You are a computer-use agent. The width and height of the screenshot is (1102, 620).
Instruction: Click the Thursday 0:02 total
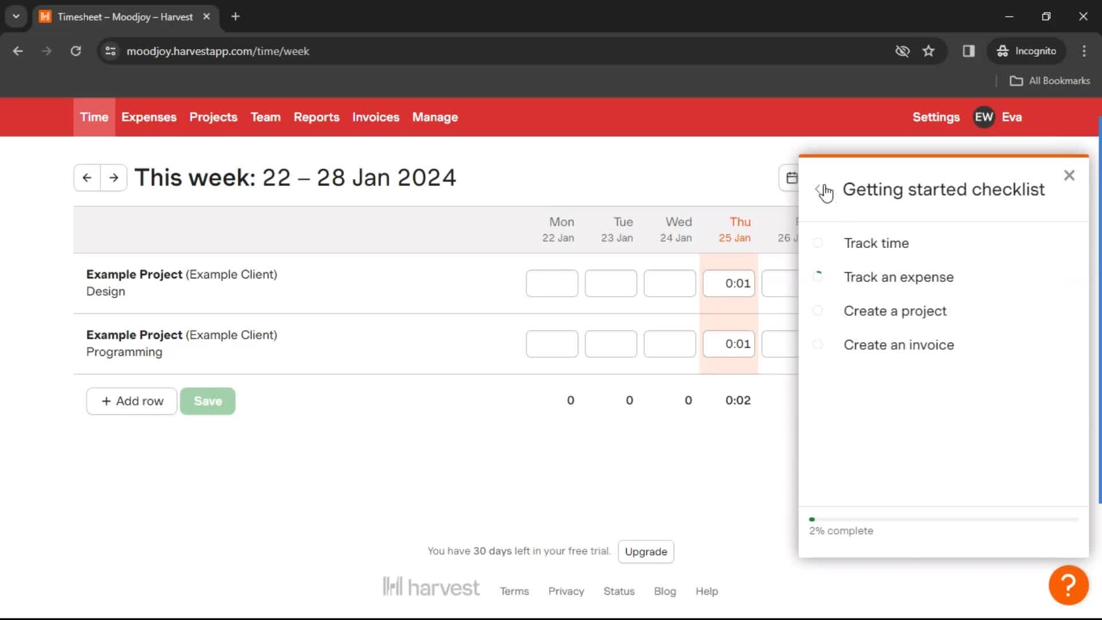point(738,400)
